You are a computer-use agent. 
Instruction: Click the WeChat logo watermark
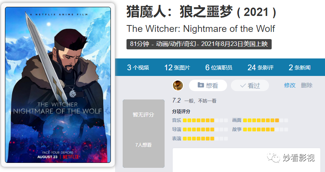[274, 157]
